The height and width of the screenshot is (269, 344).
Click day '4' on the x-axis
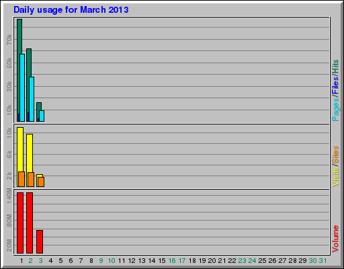pyautogui.click(x=50, y=261)
